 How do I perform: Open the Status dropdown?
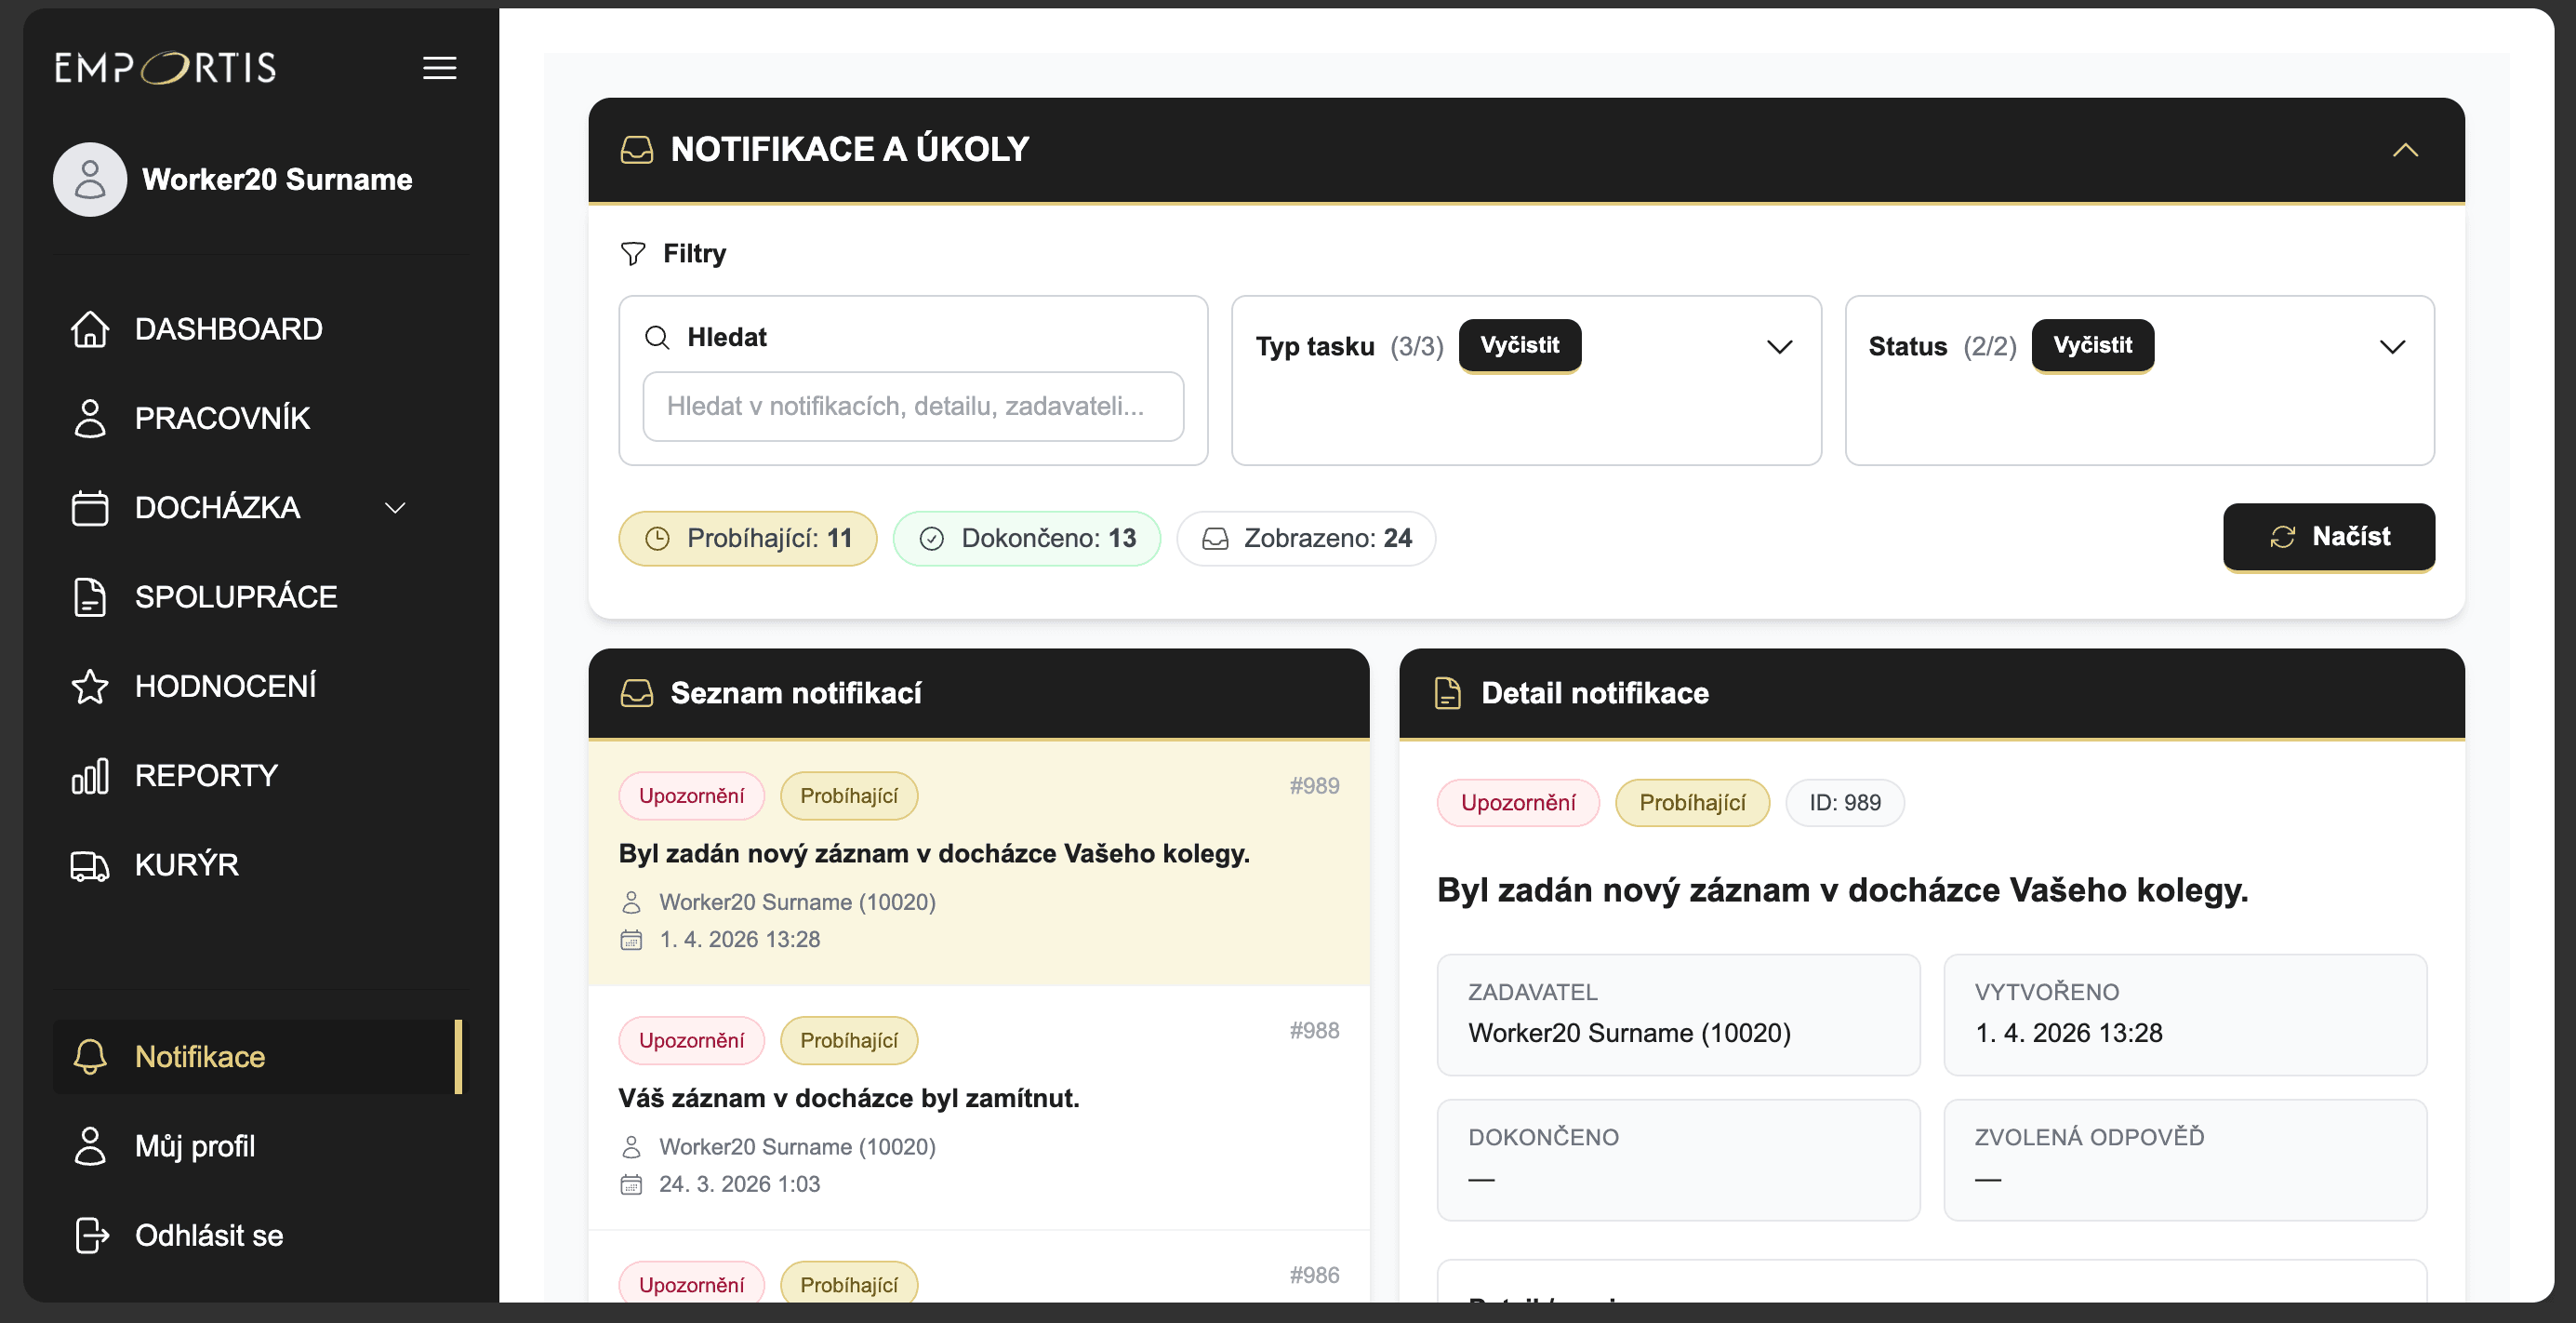click(x=2391, y=346)
